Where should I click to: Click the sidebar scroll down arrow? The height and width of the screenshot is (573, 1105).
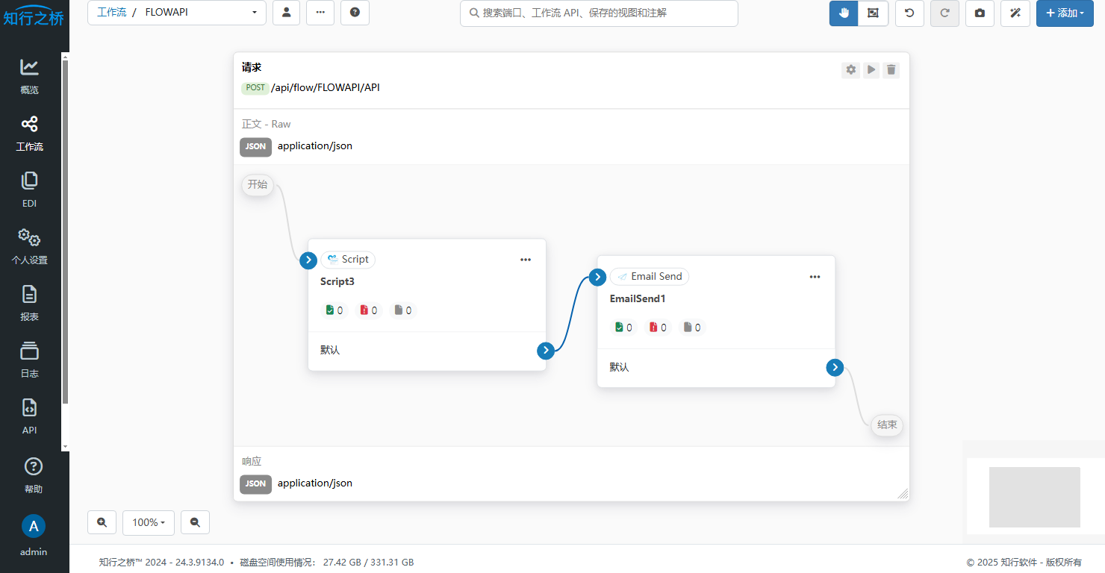point(65,446)
